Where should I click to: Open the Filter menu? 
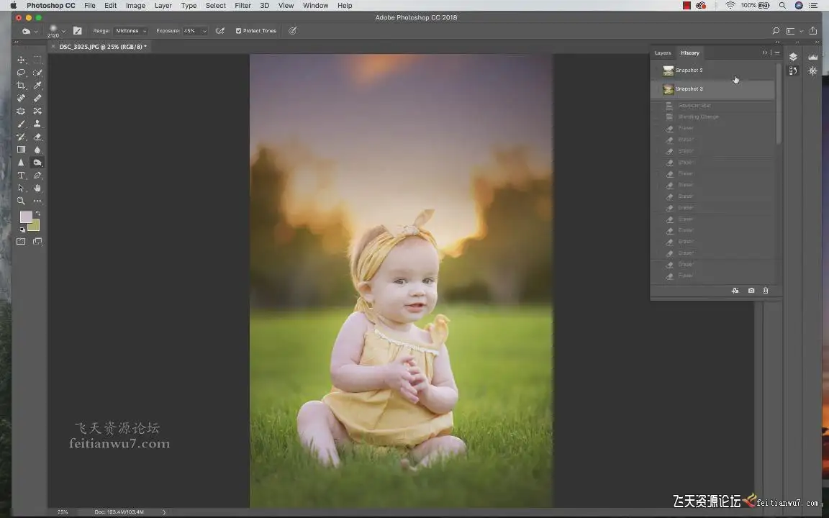click(x=243, y=6)
